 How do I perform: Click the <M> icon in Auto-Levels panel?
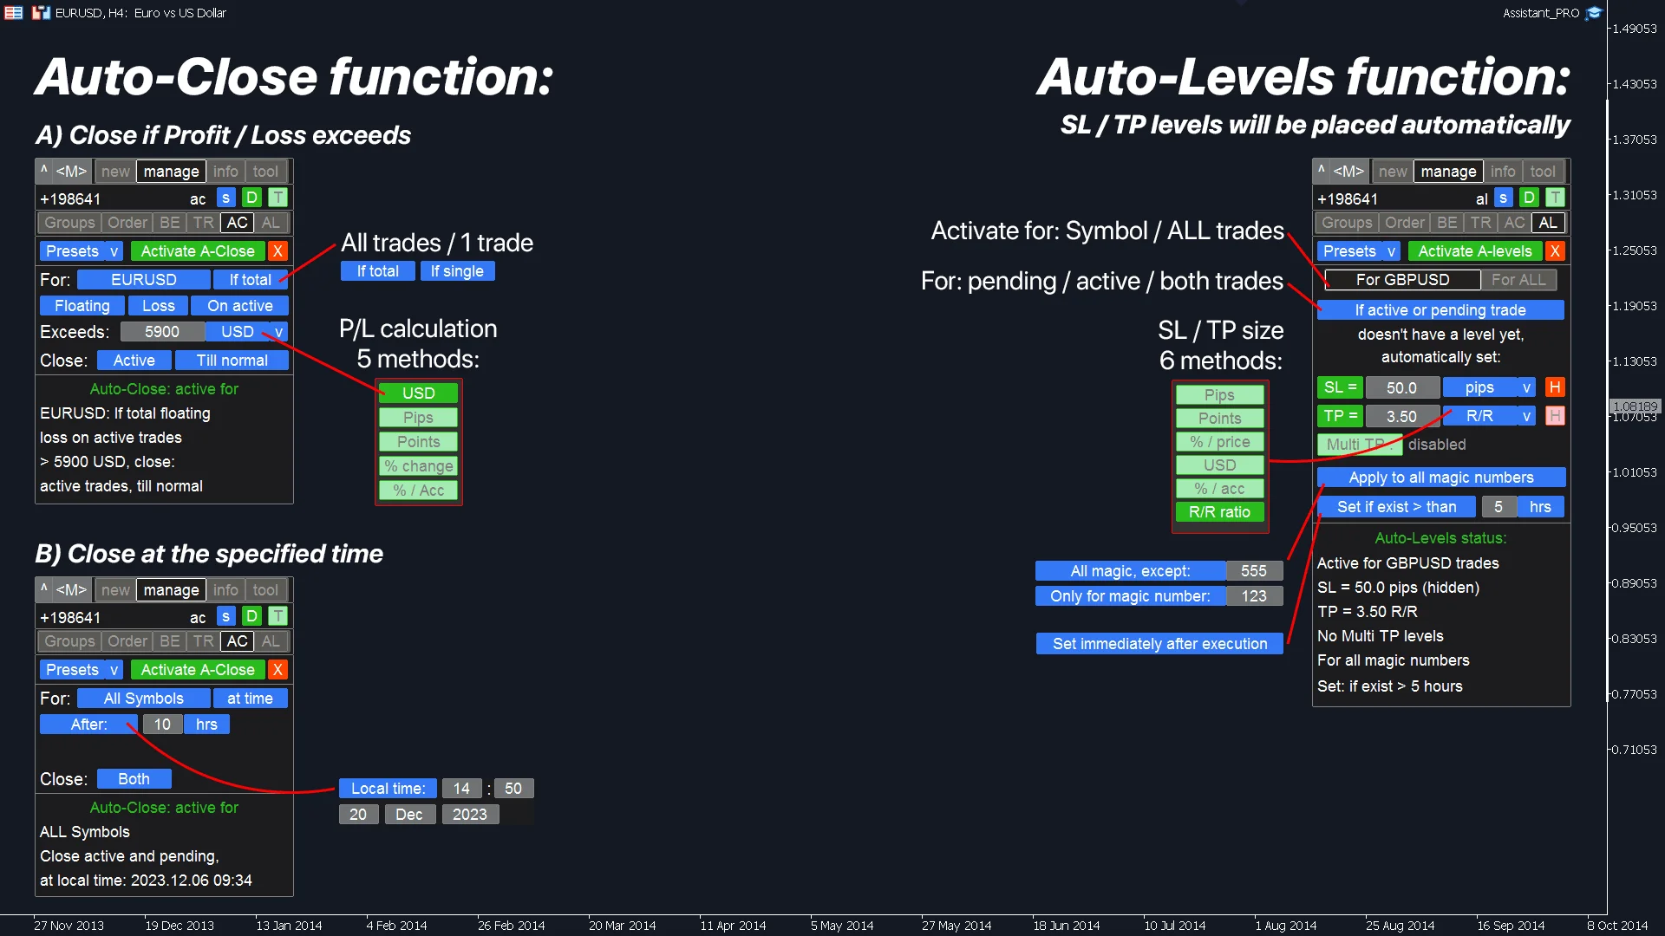(x=1348, y=172)
